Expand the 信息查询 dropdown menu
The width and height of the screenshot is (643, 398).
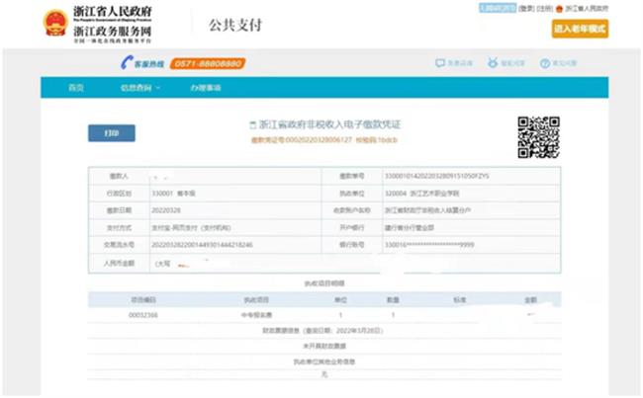coord(140,88)
